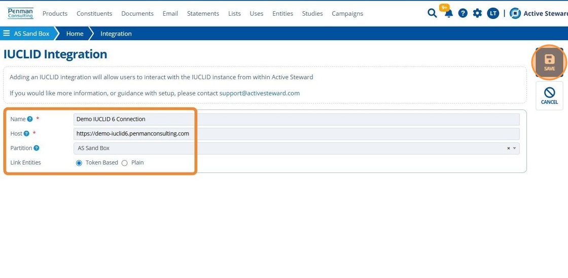Open the Partition combo box showing AS Sand Box
The width and height of the screenshot is (568, 278).
296,148
